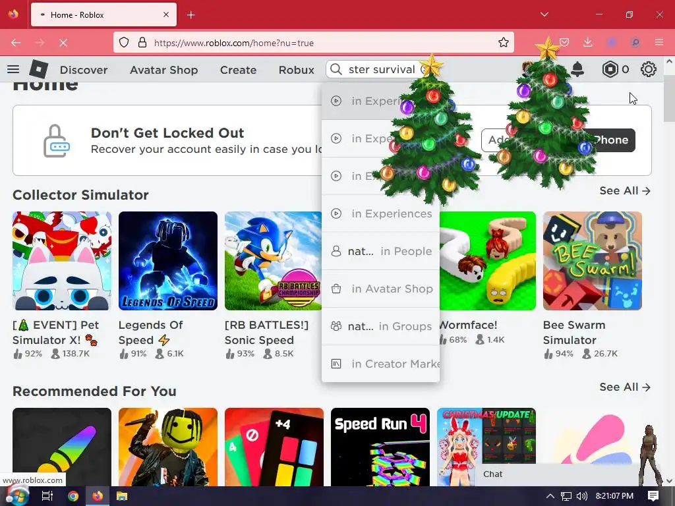Screen dimensions: 675x506
Task: Open the volume control in tray
Action: (581, 496)
